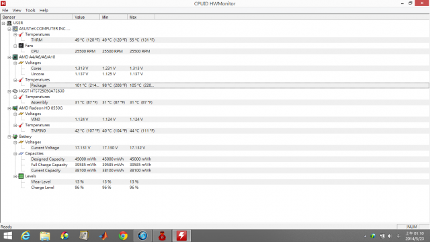This screenshot has width=430, height=242.
Task: Click the Levels green icon
Action: (21, 176)
